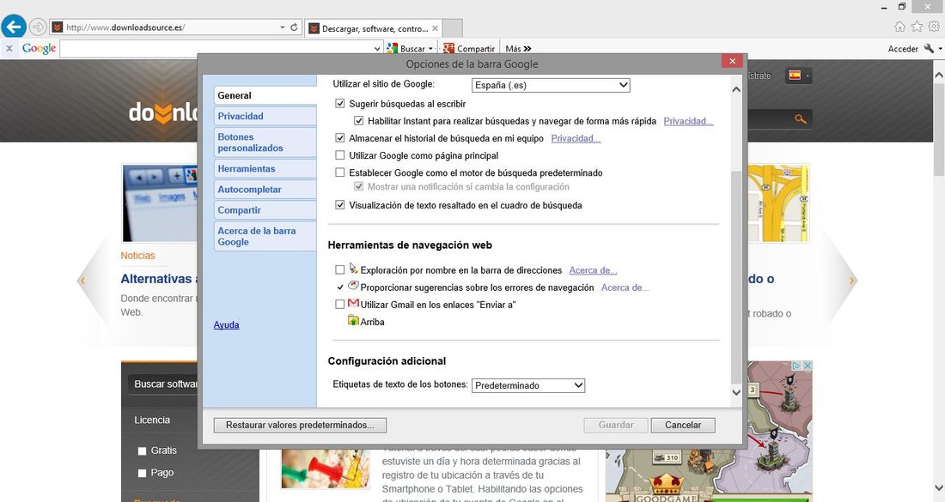Refresh the page in address bar
This screenshot has height=502, width=945.
[x=294, y=27]
